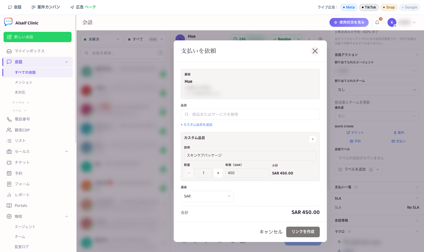Open Portals in sidebar
This screenshot has width=424, height=252.
37,206
